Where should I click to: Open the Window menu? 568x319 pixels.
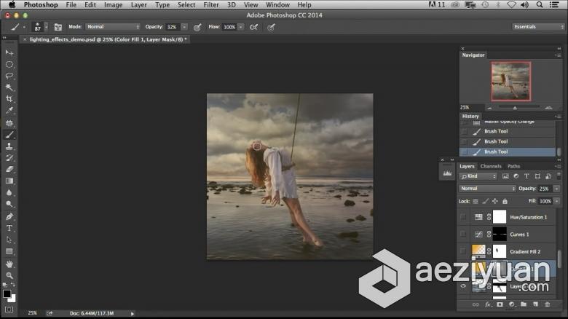[x=277, y=4]
